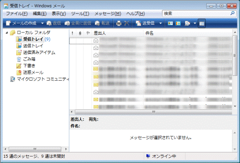Click preview pane scroll up arrow
The width and height of the screenshot is (240, 163).
235,133
